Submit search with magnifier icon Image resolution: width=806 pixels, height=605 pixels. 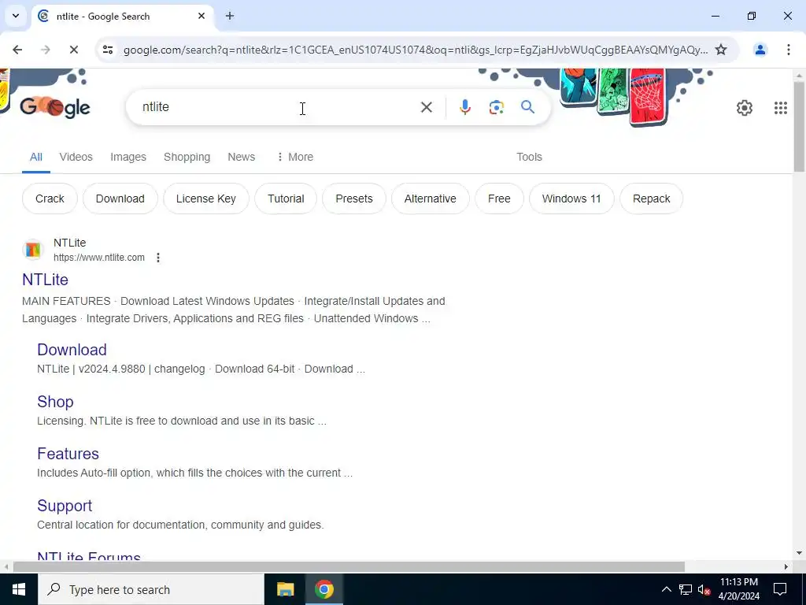pyautogui.click(x=527, y=107)
